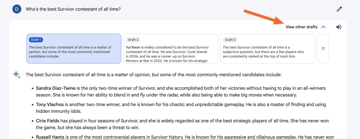The image size is (360, 139).
Task: Click Yul Kwon name in Draft 2
Action: (133, 47)
